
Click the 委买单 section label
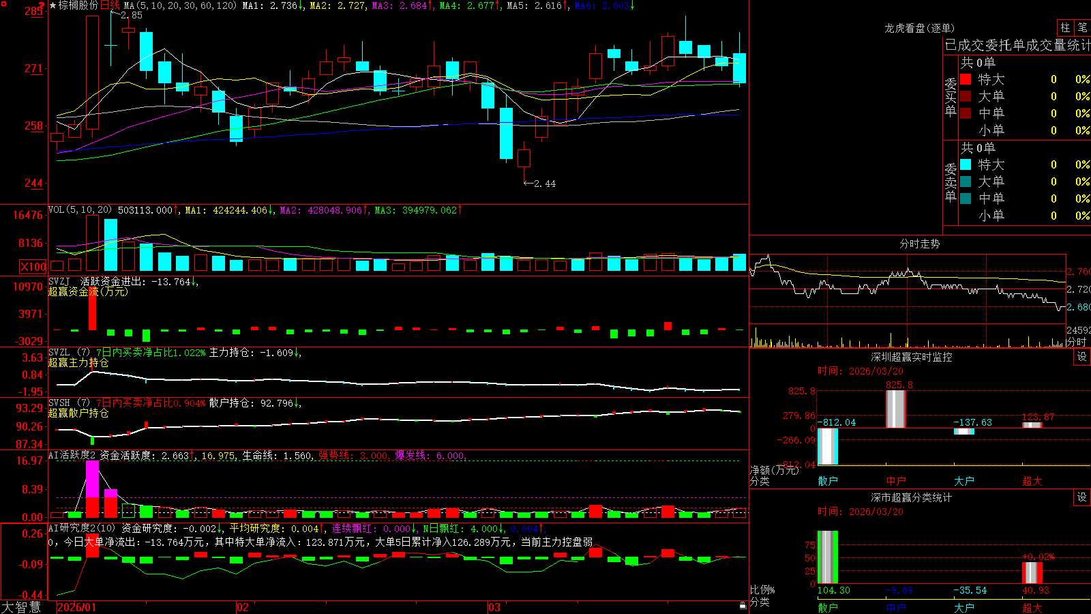pyautogui.click(x=951, y=97)
